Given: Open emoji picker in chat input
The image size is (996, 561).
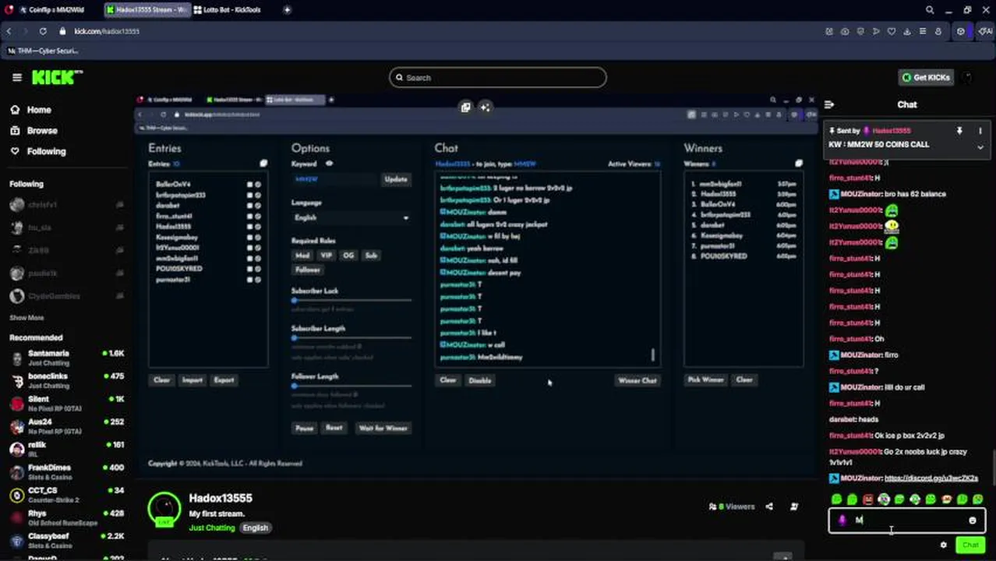Looking at the screenshot, I should [972, 520].
